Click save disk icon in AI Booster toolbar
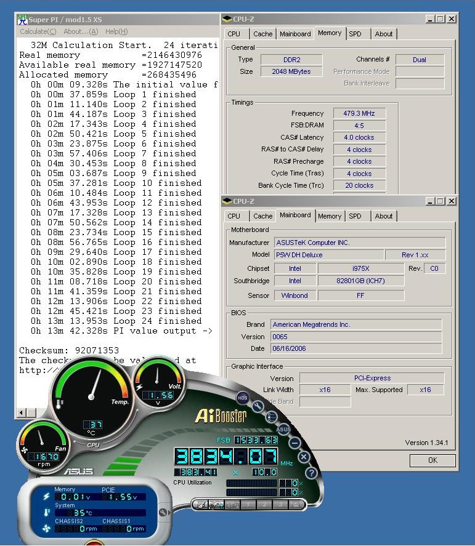475x546 pixels. pyautogui.click(x=295, y=504)
